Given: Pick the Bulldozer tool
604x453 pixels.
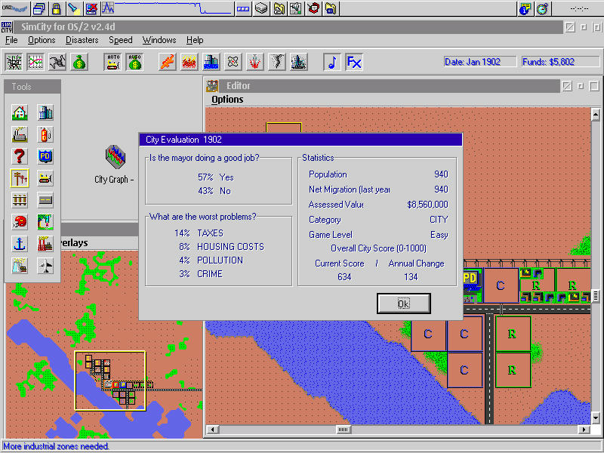Looking at the screenshot, I should (45, 179).
